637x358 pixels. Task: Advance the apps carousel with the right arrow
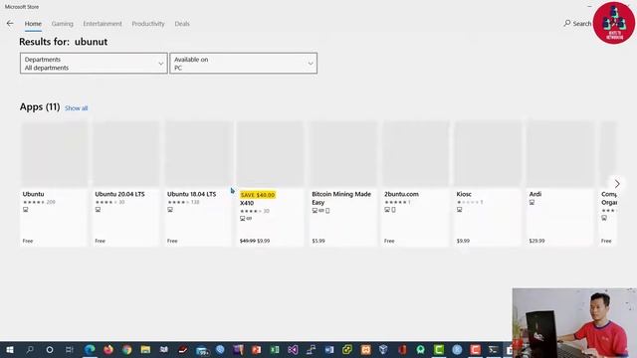[x=617, y=184]
